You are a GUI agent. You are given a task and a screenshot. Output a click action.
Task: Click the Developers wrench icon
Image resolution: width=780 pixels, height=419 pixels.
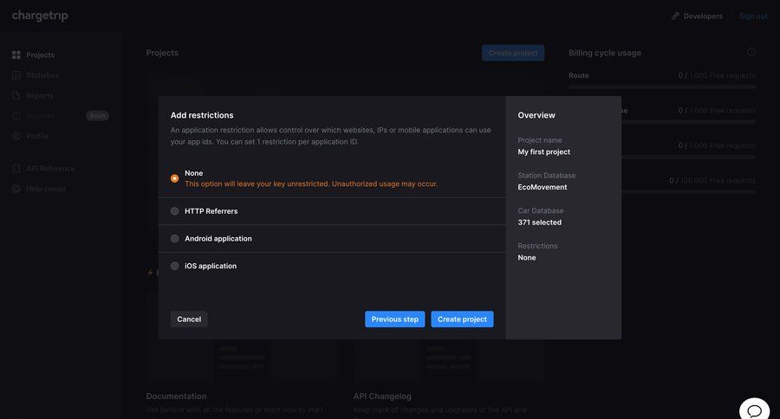675,16
